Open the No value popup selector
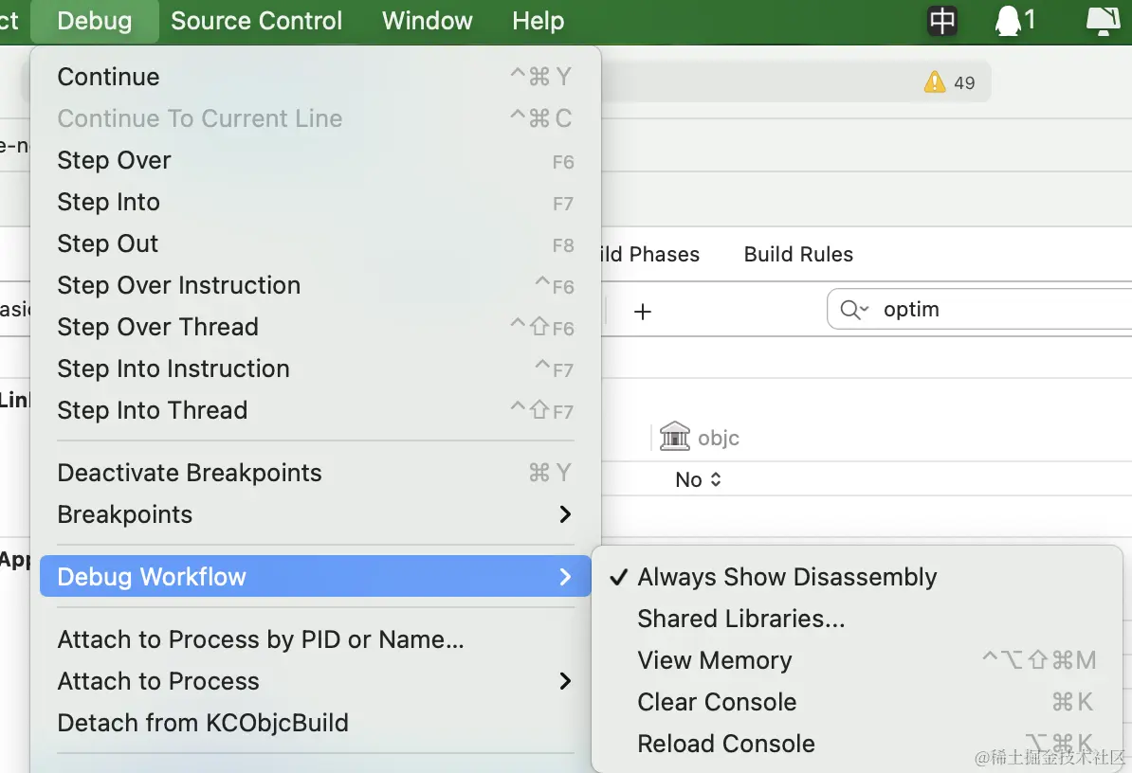 (699, 479)
